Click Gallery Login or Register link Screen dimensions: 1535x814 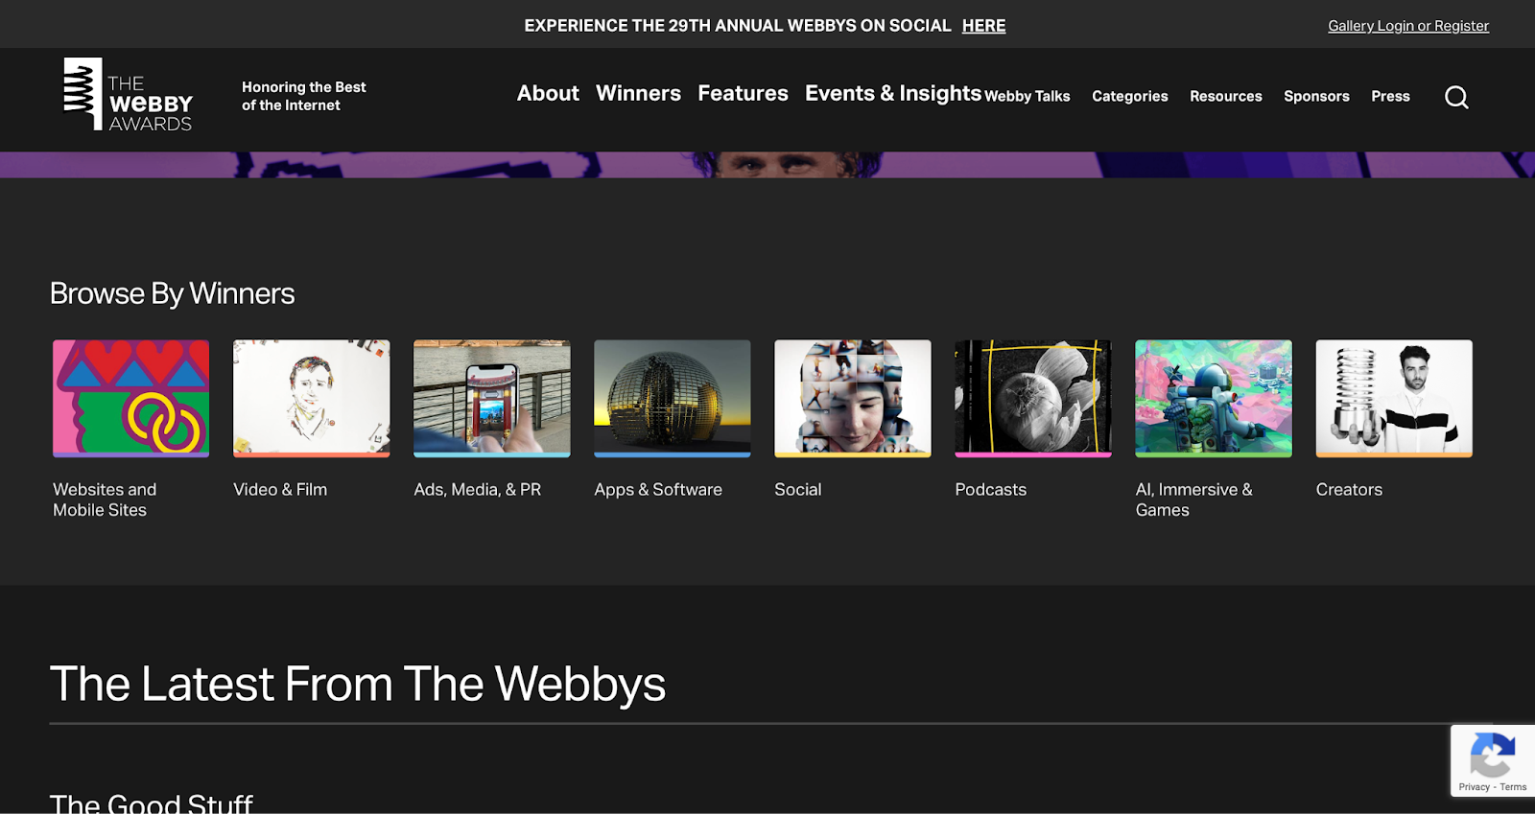pyautogui.click(x=1408, y=26)
